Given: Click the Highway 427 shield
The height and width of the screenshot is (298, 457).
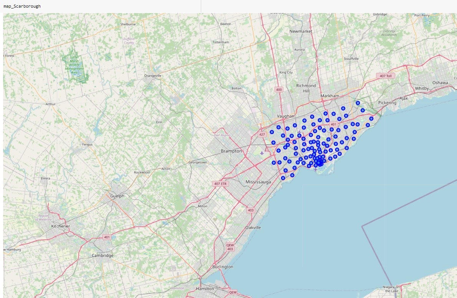Looking at the screenshot, I should pos(262,135).
